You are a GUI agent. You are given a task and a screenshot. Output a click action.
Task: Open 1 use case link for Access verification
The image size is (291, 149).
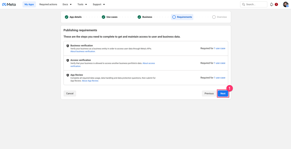coord(220,63)
